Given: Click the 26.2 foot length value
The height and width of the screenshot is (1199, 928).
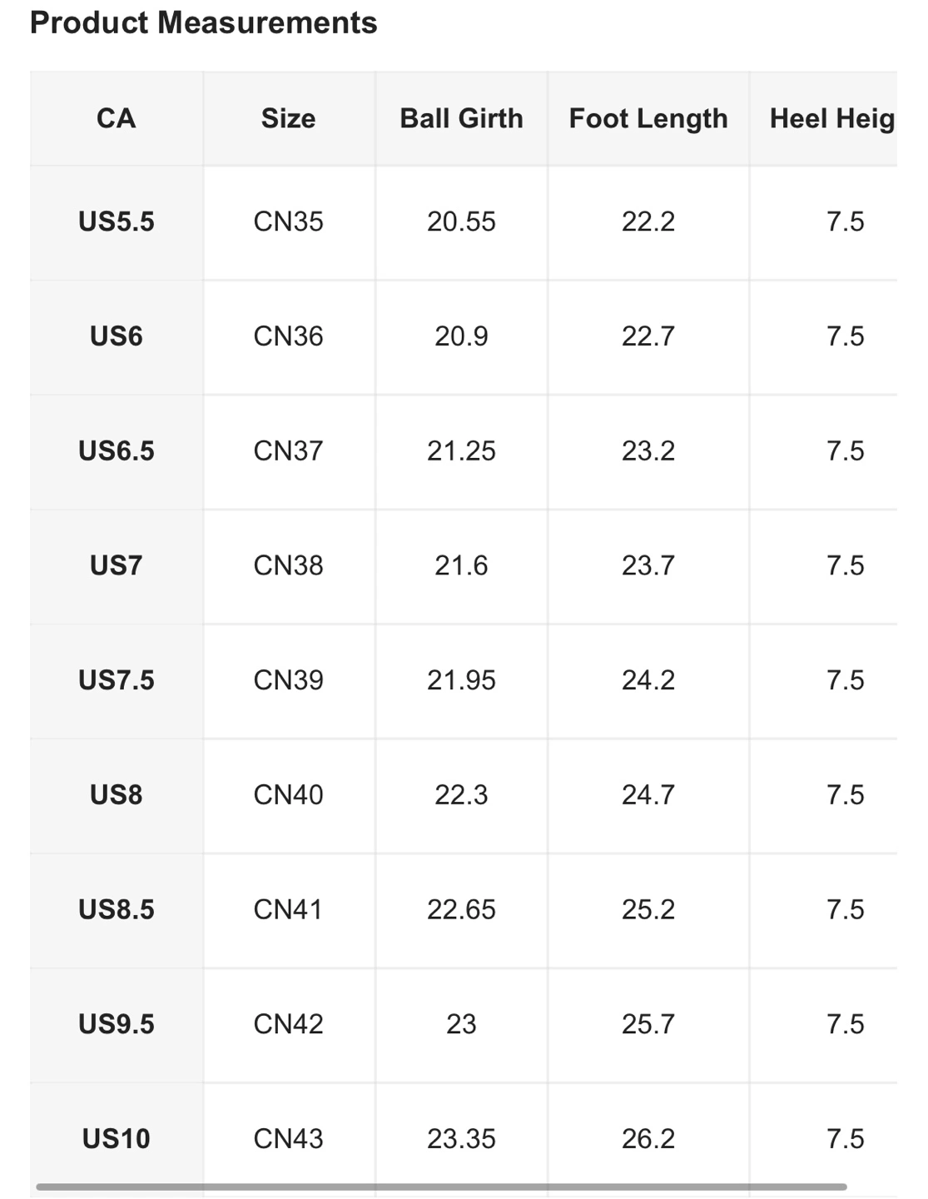Looking at the screenshot, I should 648,1138.
